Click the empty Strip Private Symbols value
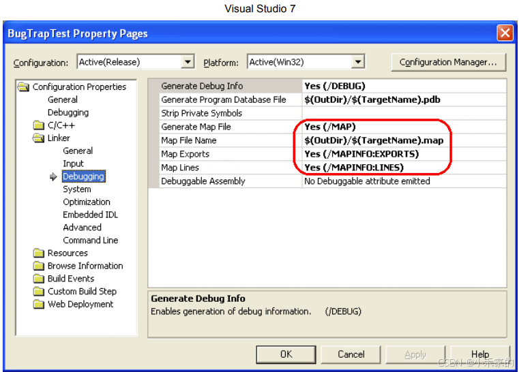Image resolution: width=519 pixels, height=372 pixels. click(404, 113)
